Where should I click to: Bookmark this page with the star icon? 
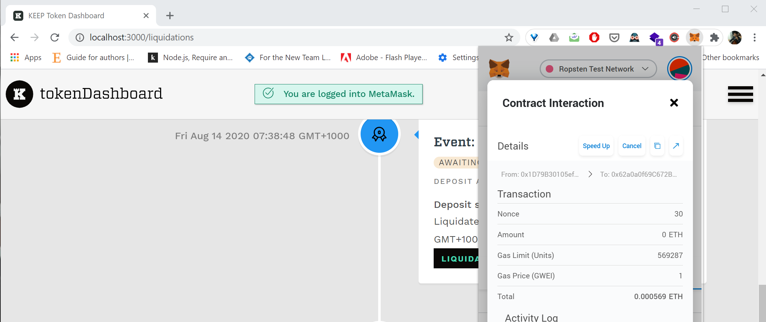tap(509, 37)
